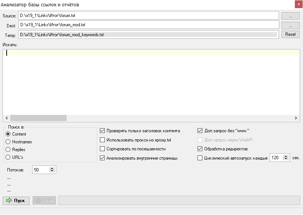Enable Циклический автозапуск каждые checkbox

click(x=233, y=158)
